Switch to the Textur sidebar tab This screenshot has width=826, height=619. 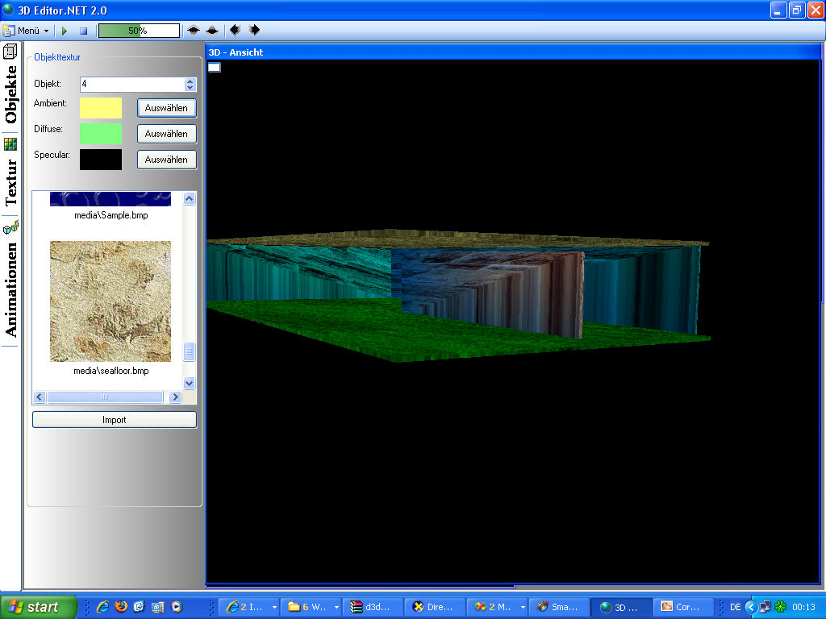[10, 182]
